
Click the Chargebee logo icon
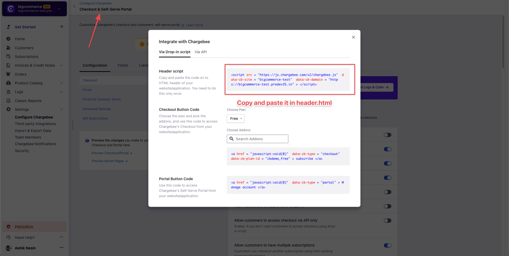pos(11,9)
